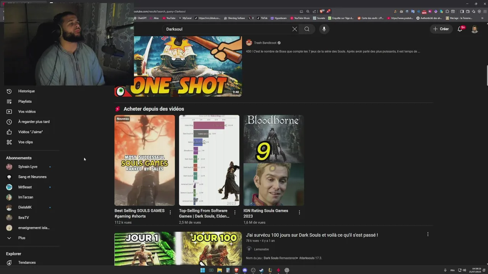Open Playlists in the sidebar

tap(25, 101)
